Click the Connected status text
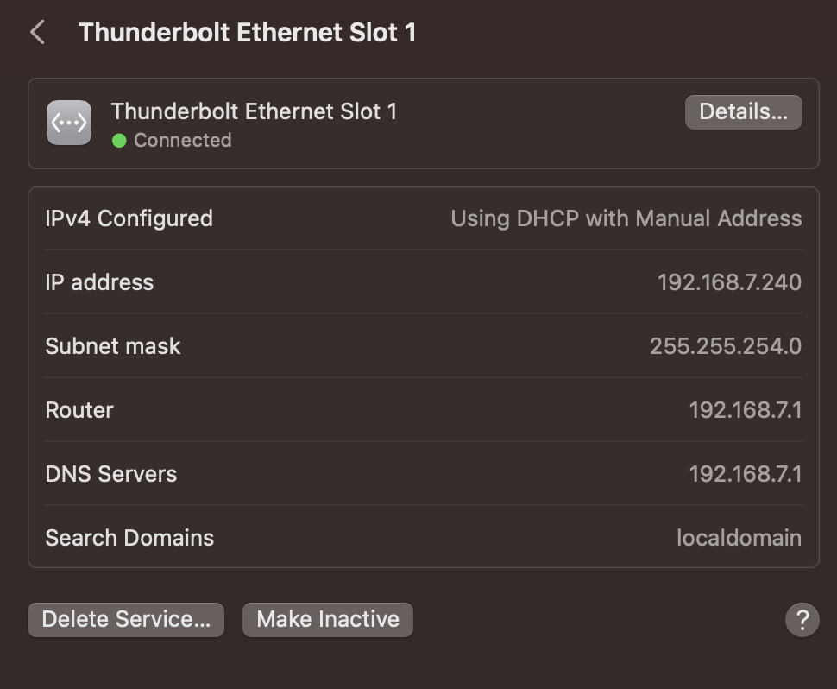837x689 pixels. [x=183, y=141]
